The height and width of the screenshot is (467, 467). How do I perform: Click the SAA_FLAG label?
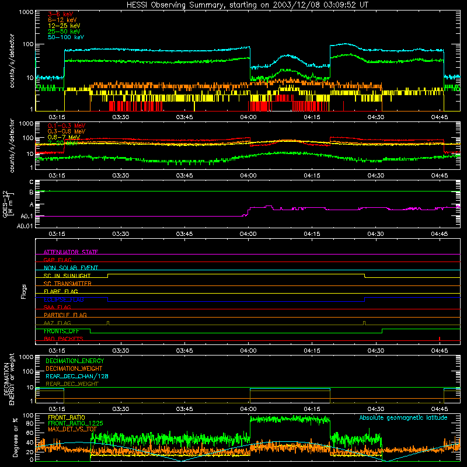point(57,307)
